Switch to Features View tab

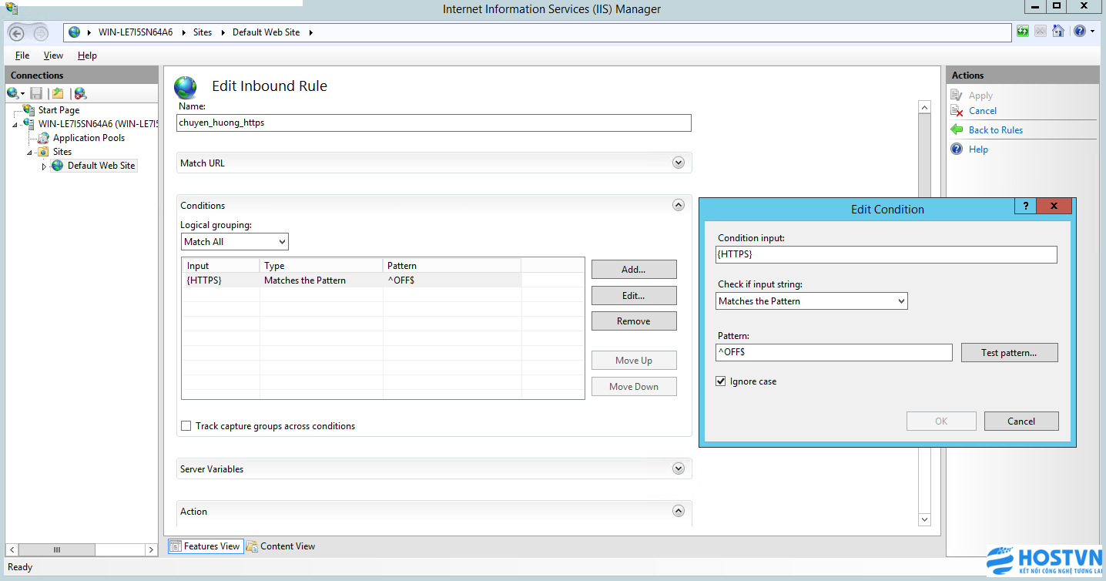pyautogui.click(x=205, y=546)
